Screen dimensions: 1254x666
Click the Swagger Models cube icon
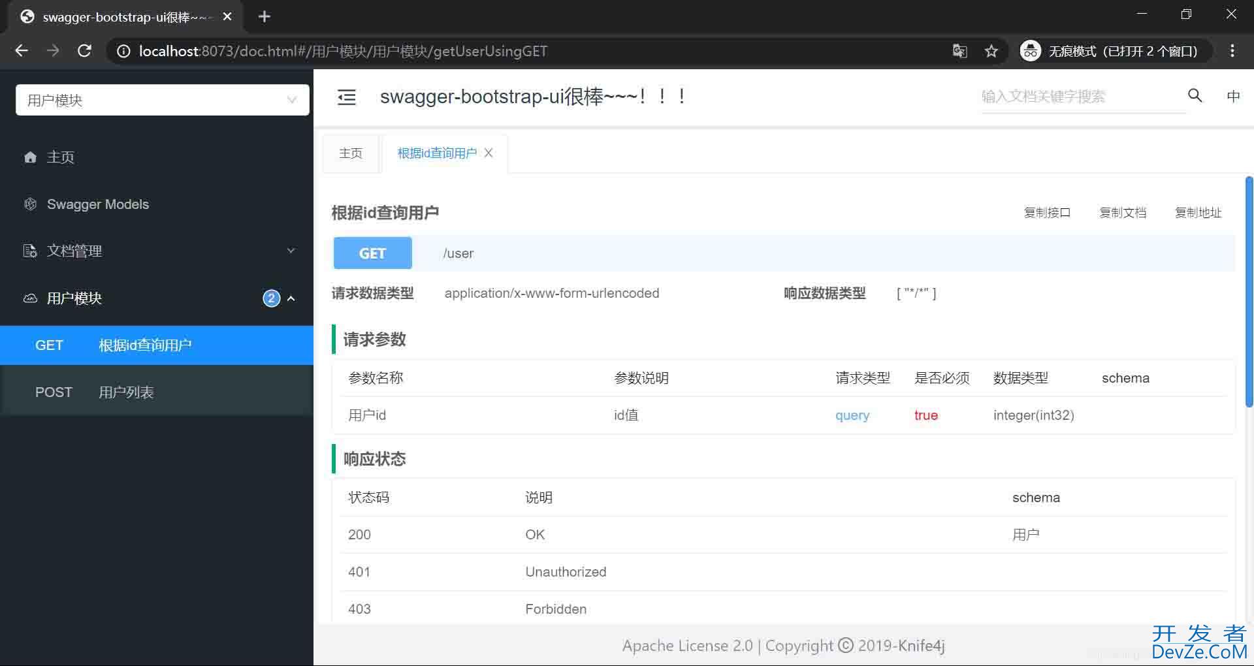click(30, 204)
